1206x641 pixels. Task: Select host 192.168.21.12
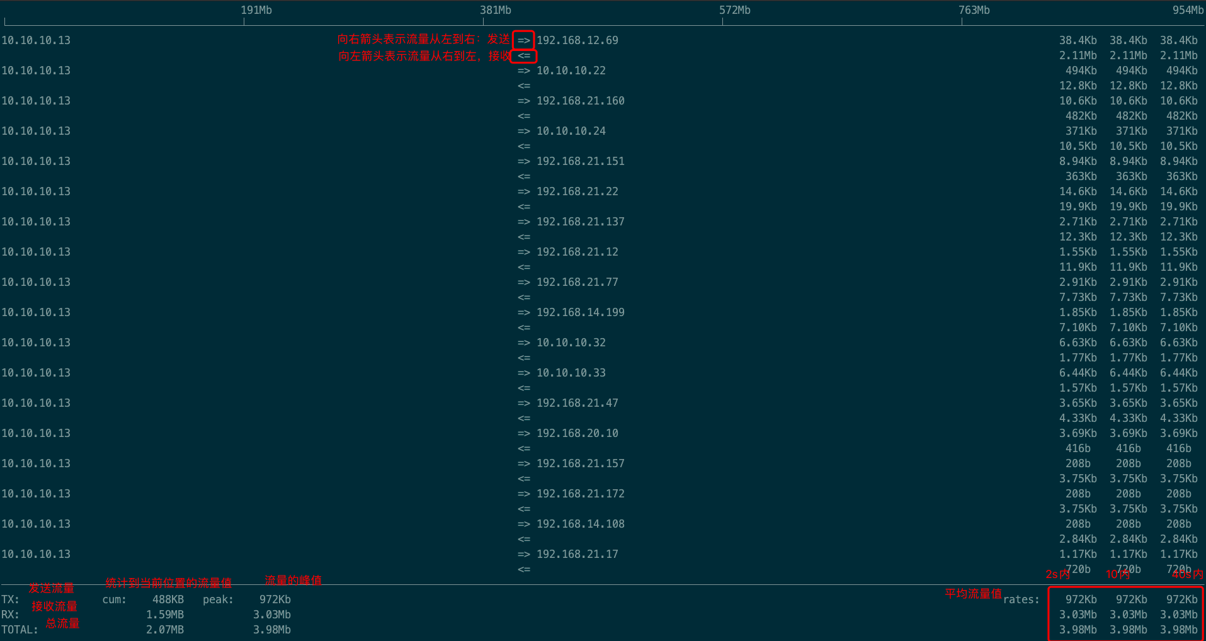[577, 252]
